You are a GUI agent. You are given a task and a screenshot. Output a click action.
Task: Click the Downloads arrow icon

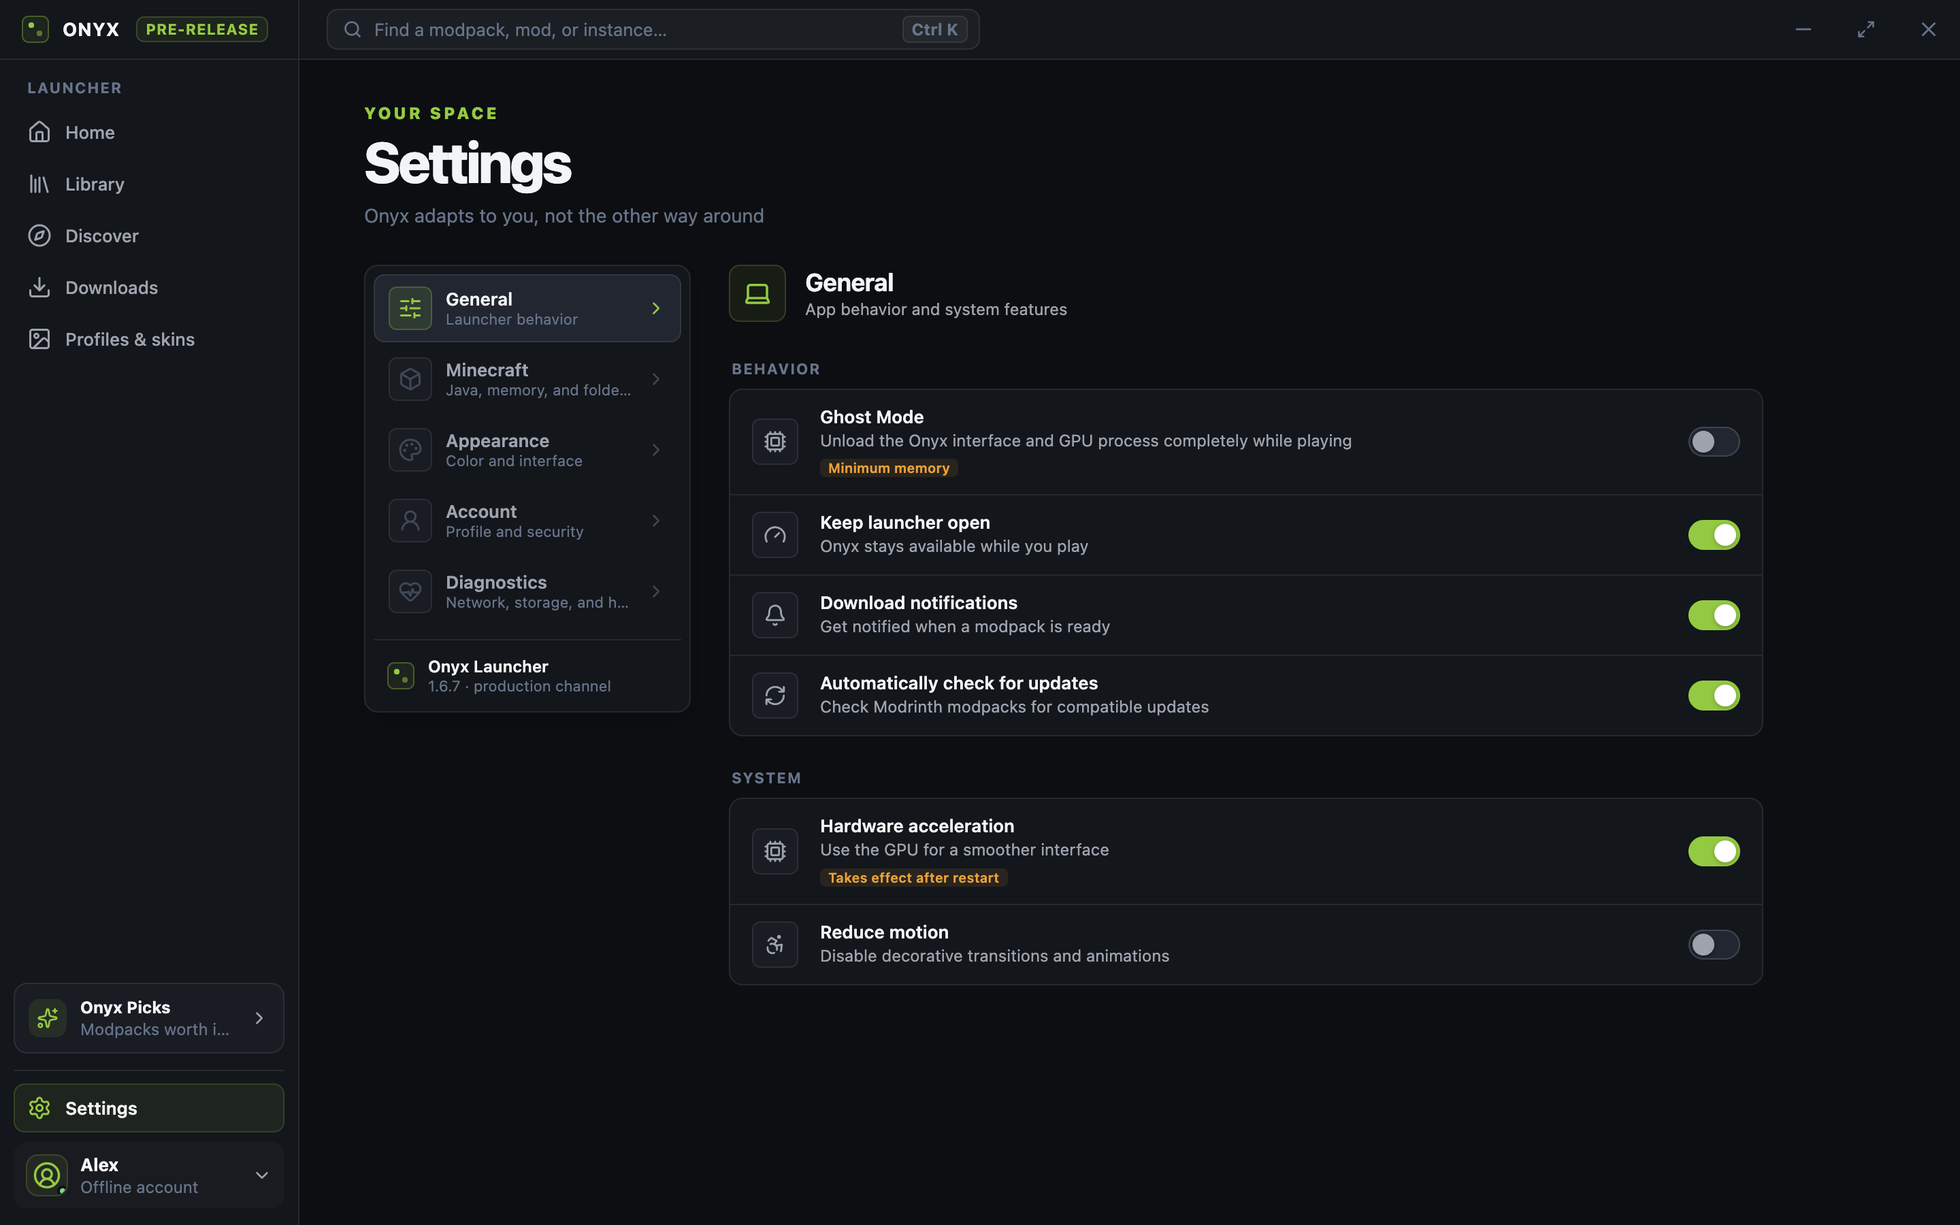(39, 288)
